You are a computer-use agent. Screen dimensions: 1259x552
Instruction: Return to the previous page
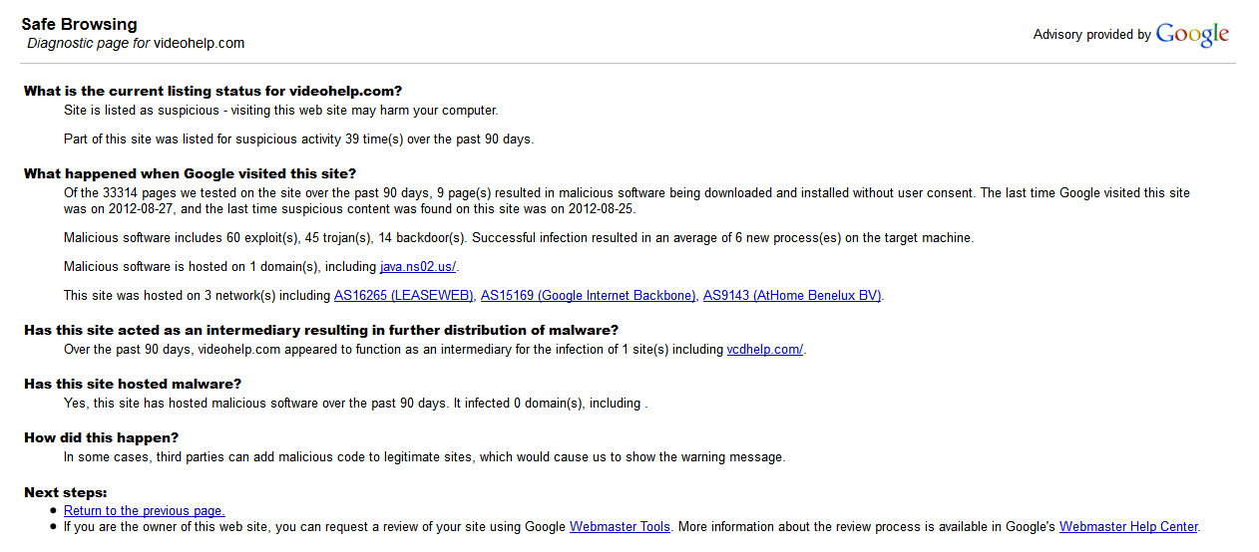point(145,511)
